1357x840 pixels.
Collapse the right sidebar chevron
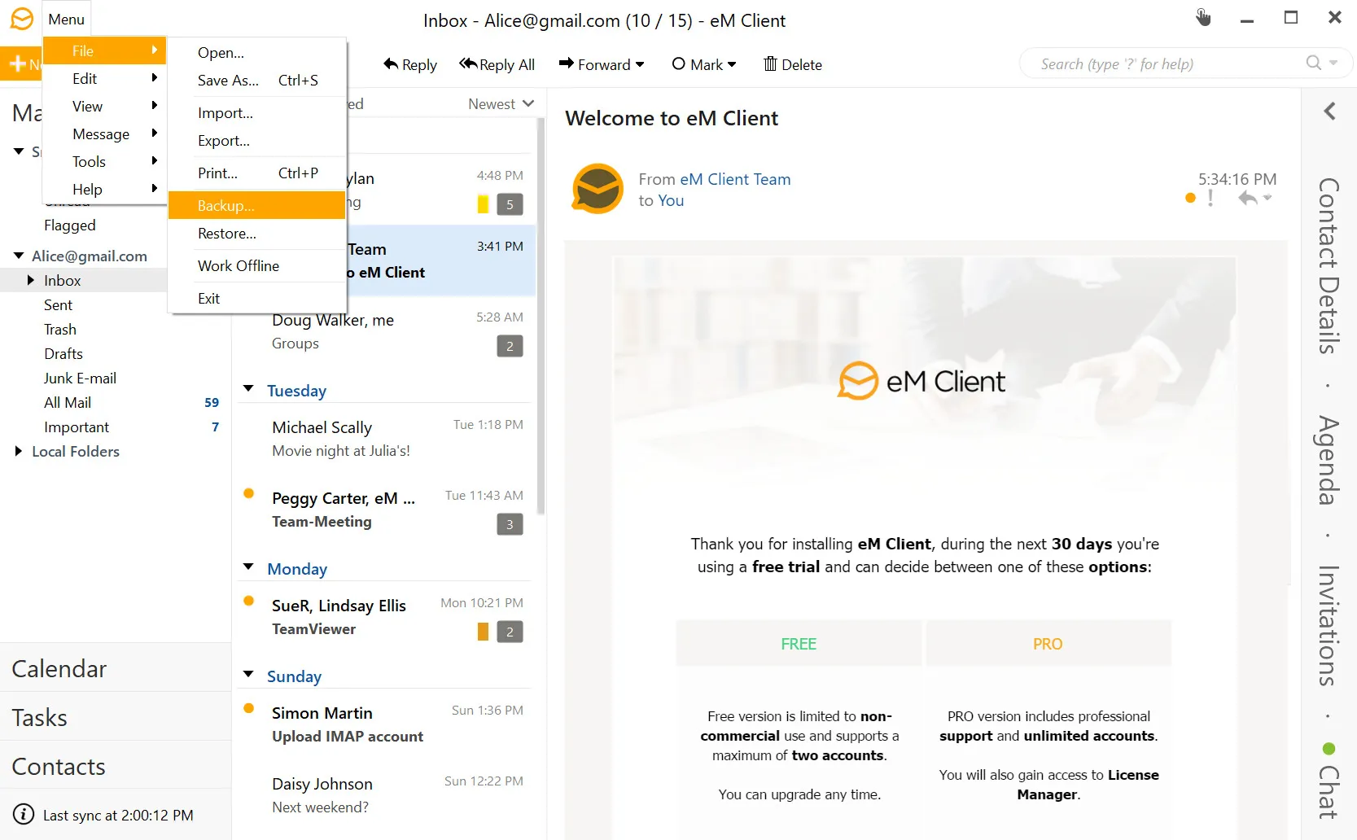coord(1329,111)
